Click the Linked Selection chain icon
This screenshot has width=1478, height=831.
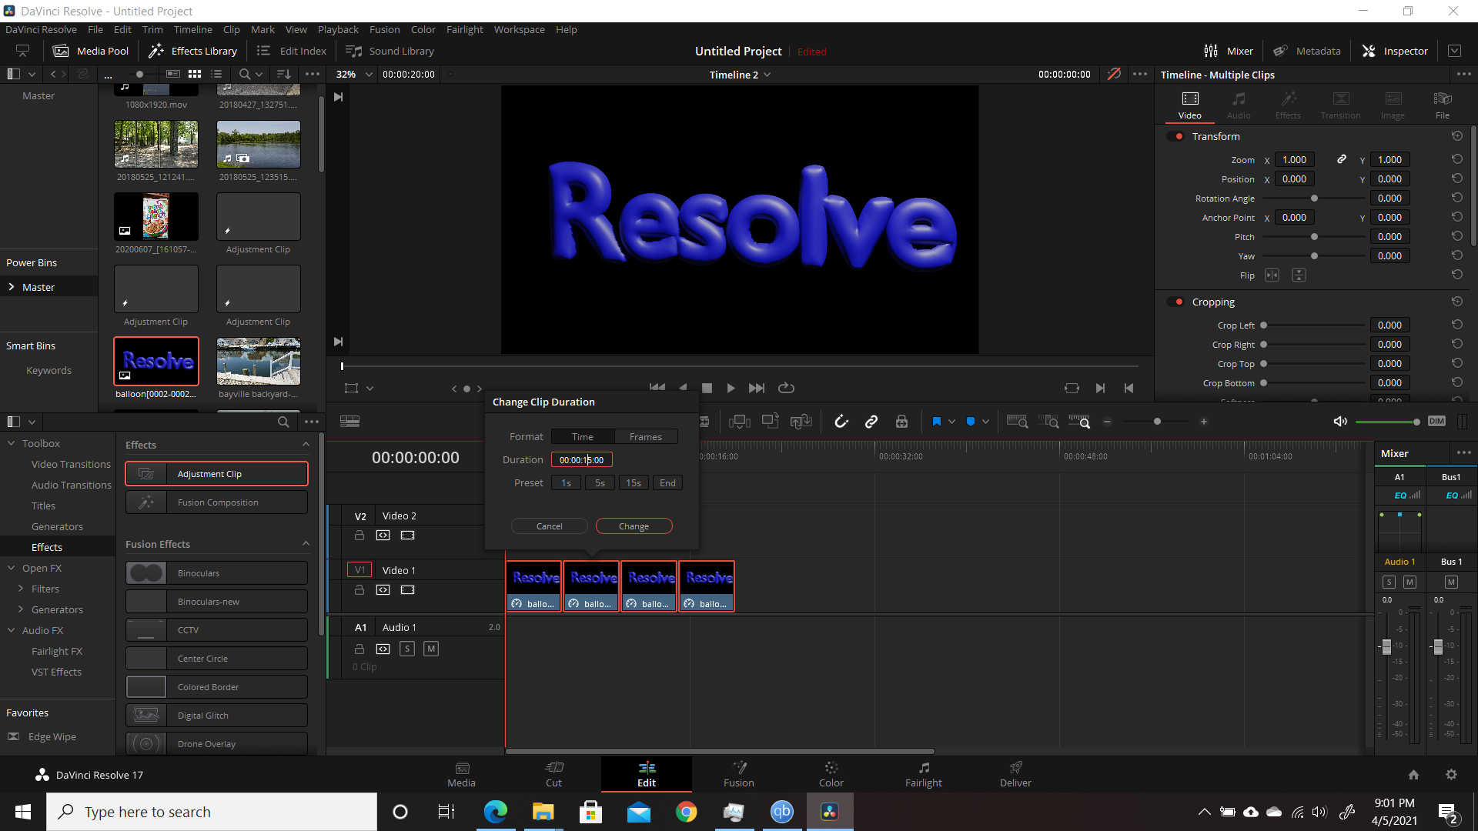point(871,422)
